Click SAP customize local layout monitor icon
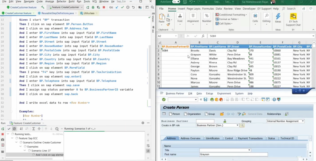 [279, 99]
